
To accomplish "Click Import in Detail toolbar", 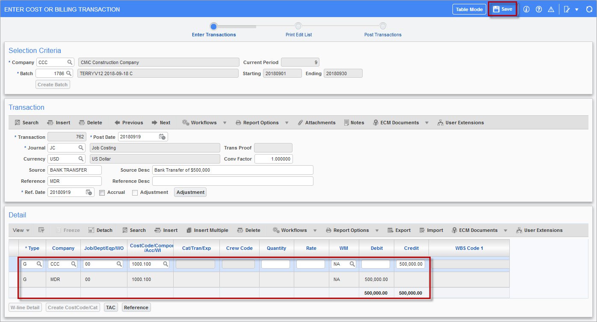I will pos(431,230).
